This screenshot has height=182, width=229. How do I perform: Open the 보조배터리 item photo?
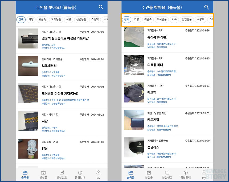(x=28, y=66)
